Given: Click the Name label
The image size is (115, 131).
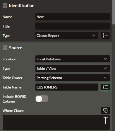Looking at the screenshot, I should 7,17.
